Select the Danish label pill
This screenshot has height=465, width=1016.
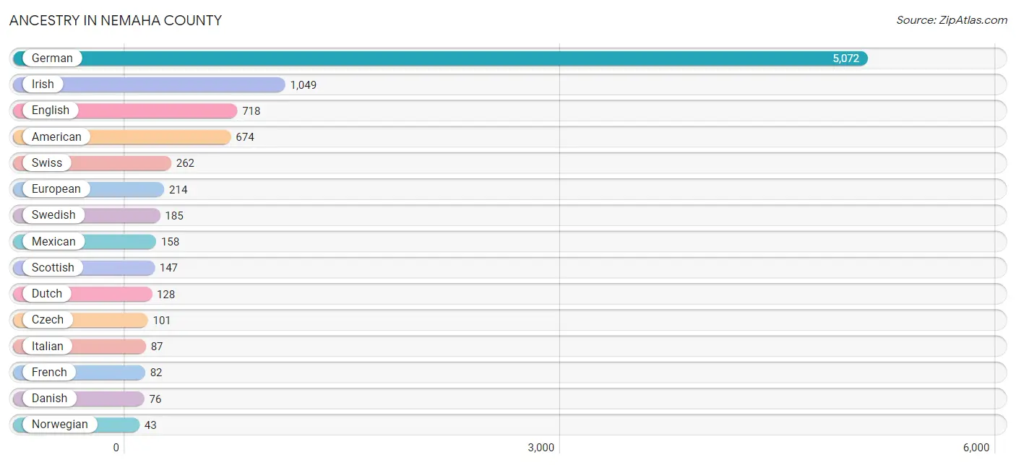point(49,399)
